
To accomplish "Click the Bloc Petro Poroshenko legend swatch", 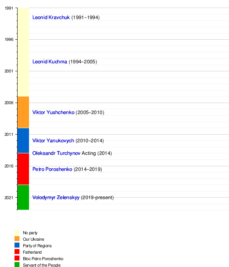I will coord(17,258).
